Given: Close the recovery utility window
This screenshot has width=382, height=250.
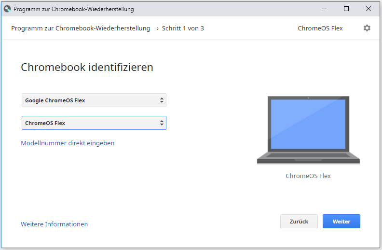Looking at the screenshot, I should (368, 9).
